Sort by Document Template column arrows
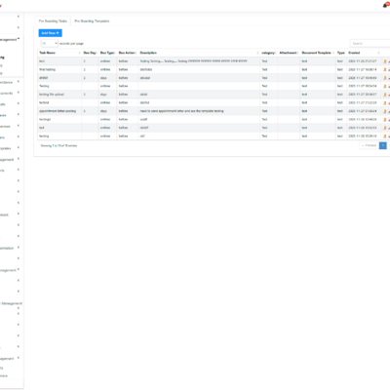The image size is (390, 390). [333, 53]
